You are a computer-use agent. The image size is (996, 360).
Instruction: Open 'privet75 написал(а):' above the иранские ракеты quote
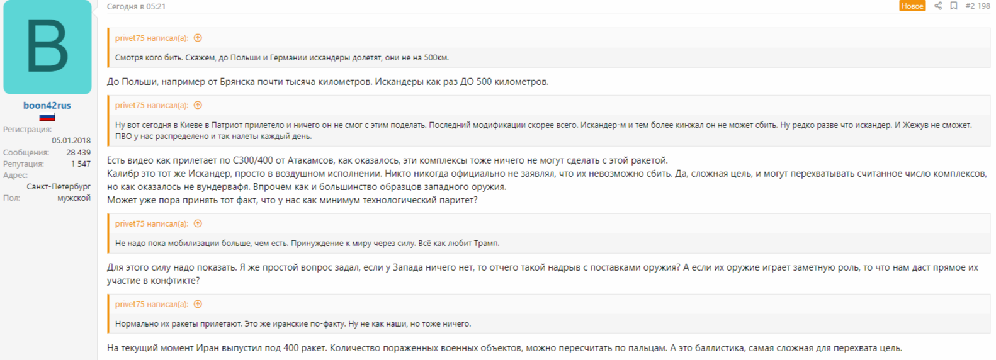pos(152,304)
